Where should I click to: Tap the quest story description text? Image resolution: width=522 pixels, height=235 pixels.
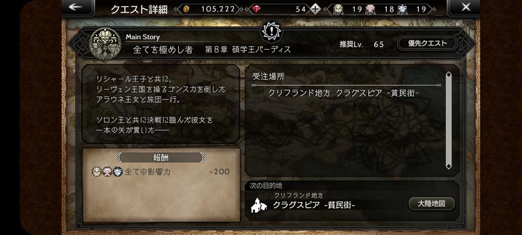161,104
